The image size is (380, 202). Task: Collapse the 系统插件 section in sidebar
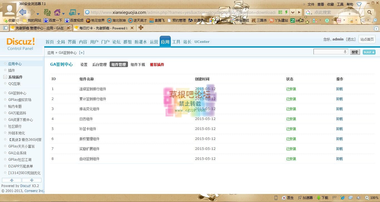(5, 77)
